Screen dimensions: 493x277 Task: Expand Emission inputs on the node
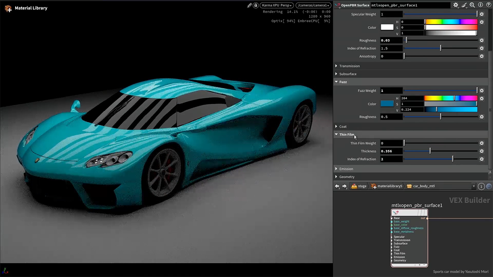(x=392, y=257)
